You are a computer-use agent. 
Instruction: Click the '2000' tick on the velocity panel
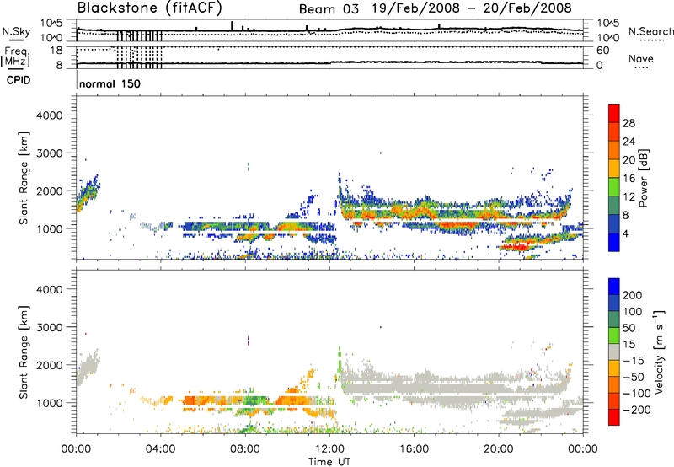coord(50,365)
